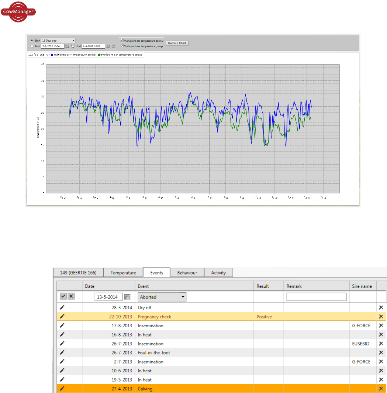
Task: Switch to the Events tab
Action: 157,272
